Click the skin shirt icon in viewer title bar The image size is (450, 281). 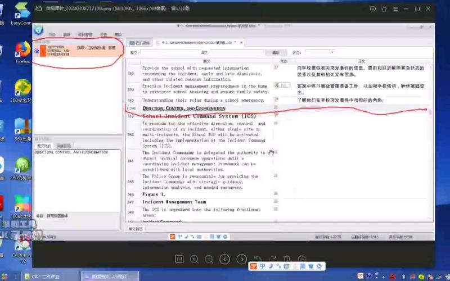[x=384, y=9]
